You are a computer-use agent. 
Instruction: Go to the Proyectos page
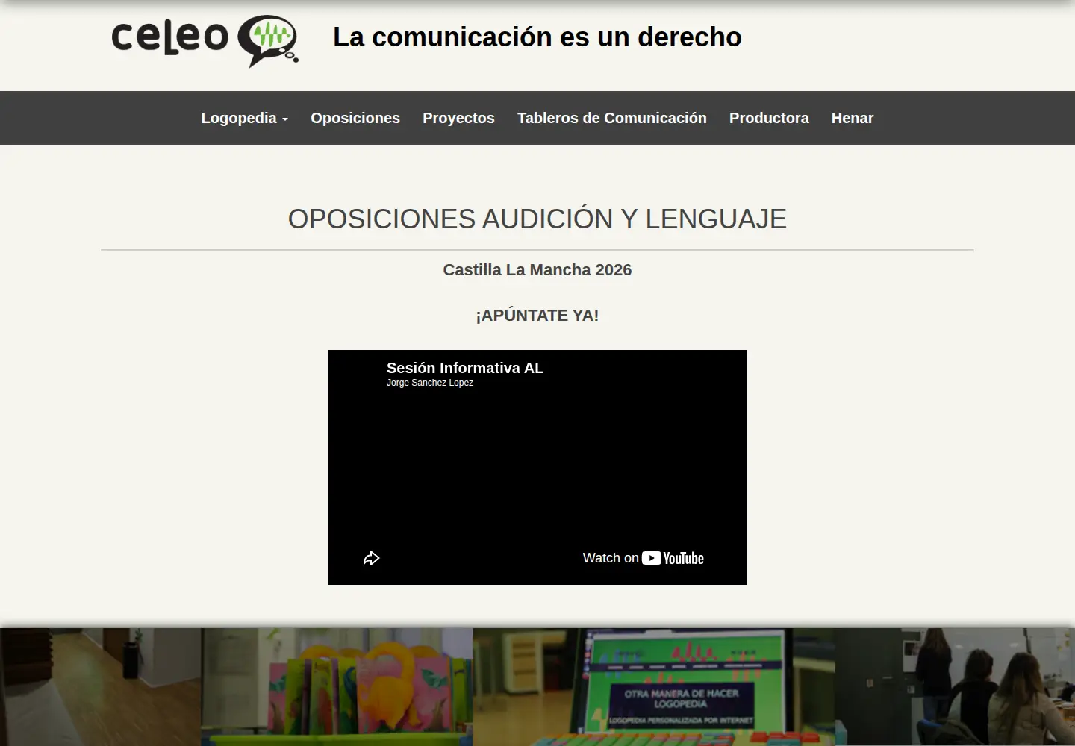[x=458, y=118]
